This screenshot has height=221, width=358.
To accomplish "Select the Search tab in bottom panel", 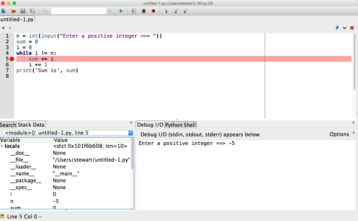I will pyautogui.click(x=8, y=125).
